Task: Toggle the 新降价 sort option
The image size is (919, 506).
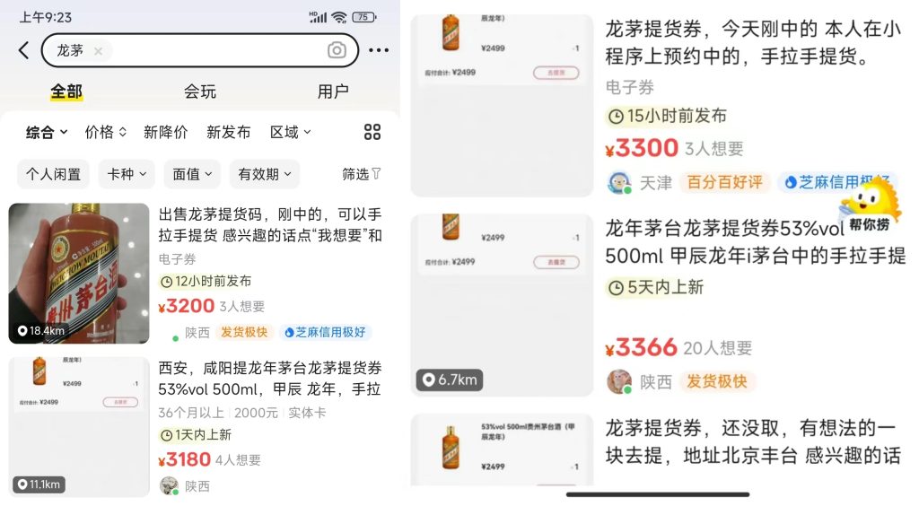Action: pos(165,133)
